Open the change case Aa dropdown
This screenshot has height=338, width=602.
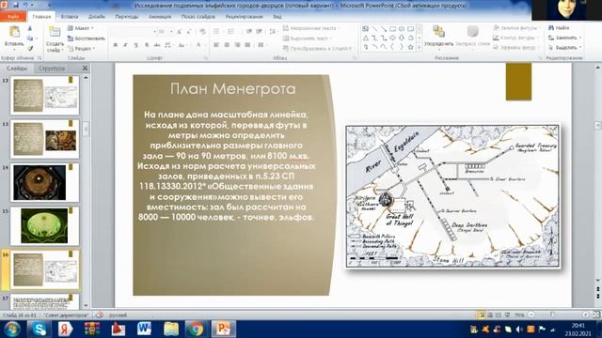(182, 45)
